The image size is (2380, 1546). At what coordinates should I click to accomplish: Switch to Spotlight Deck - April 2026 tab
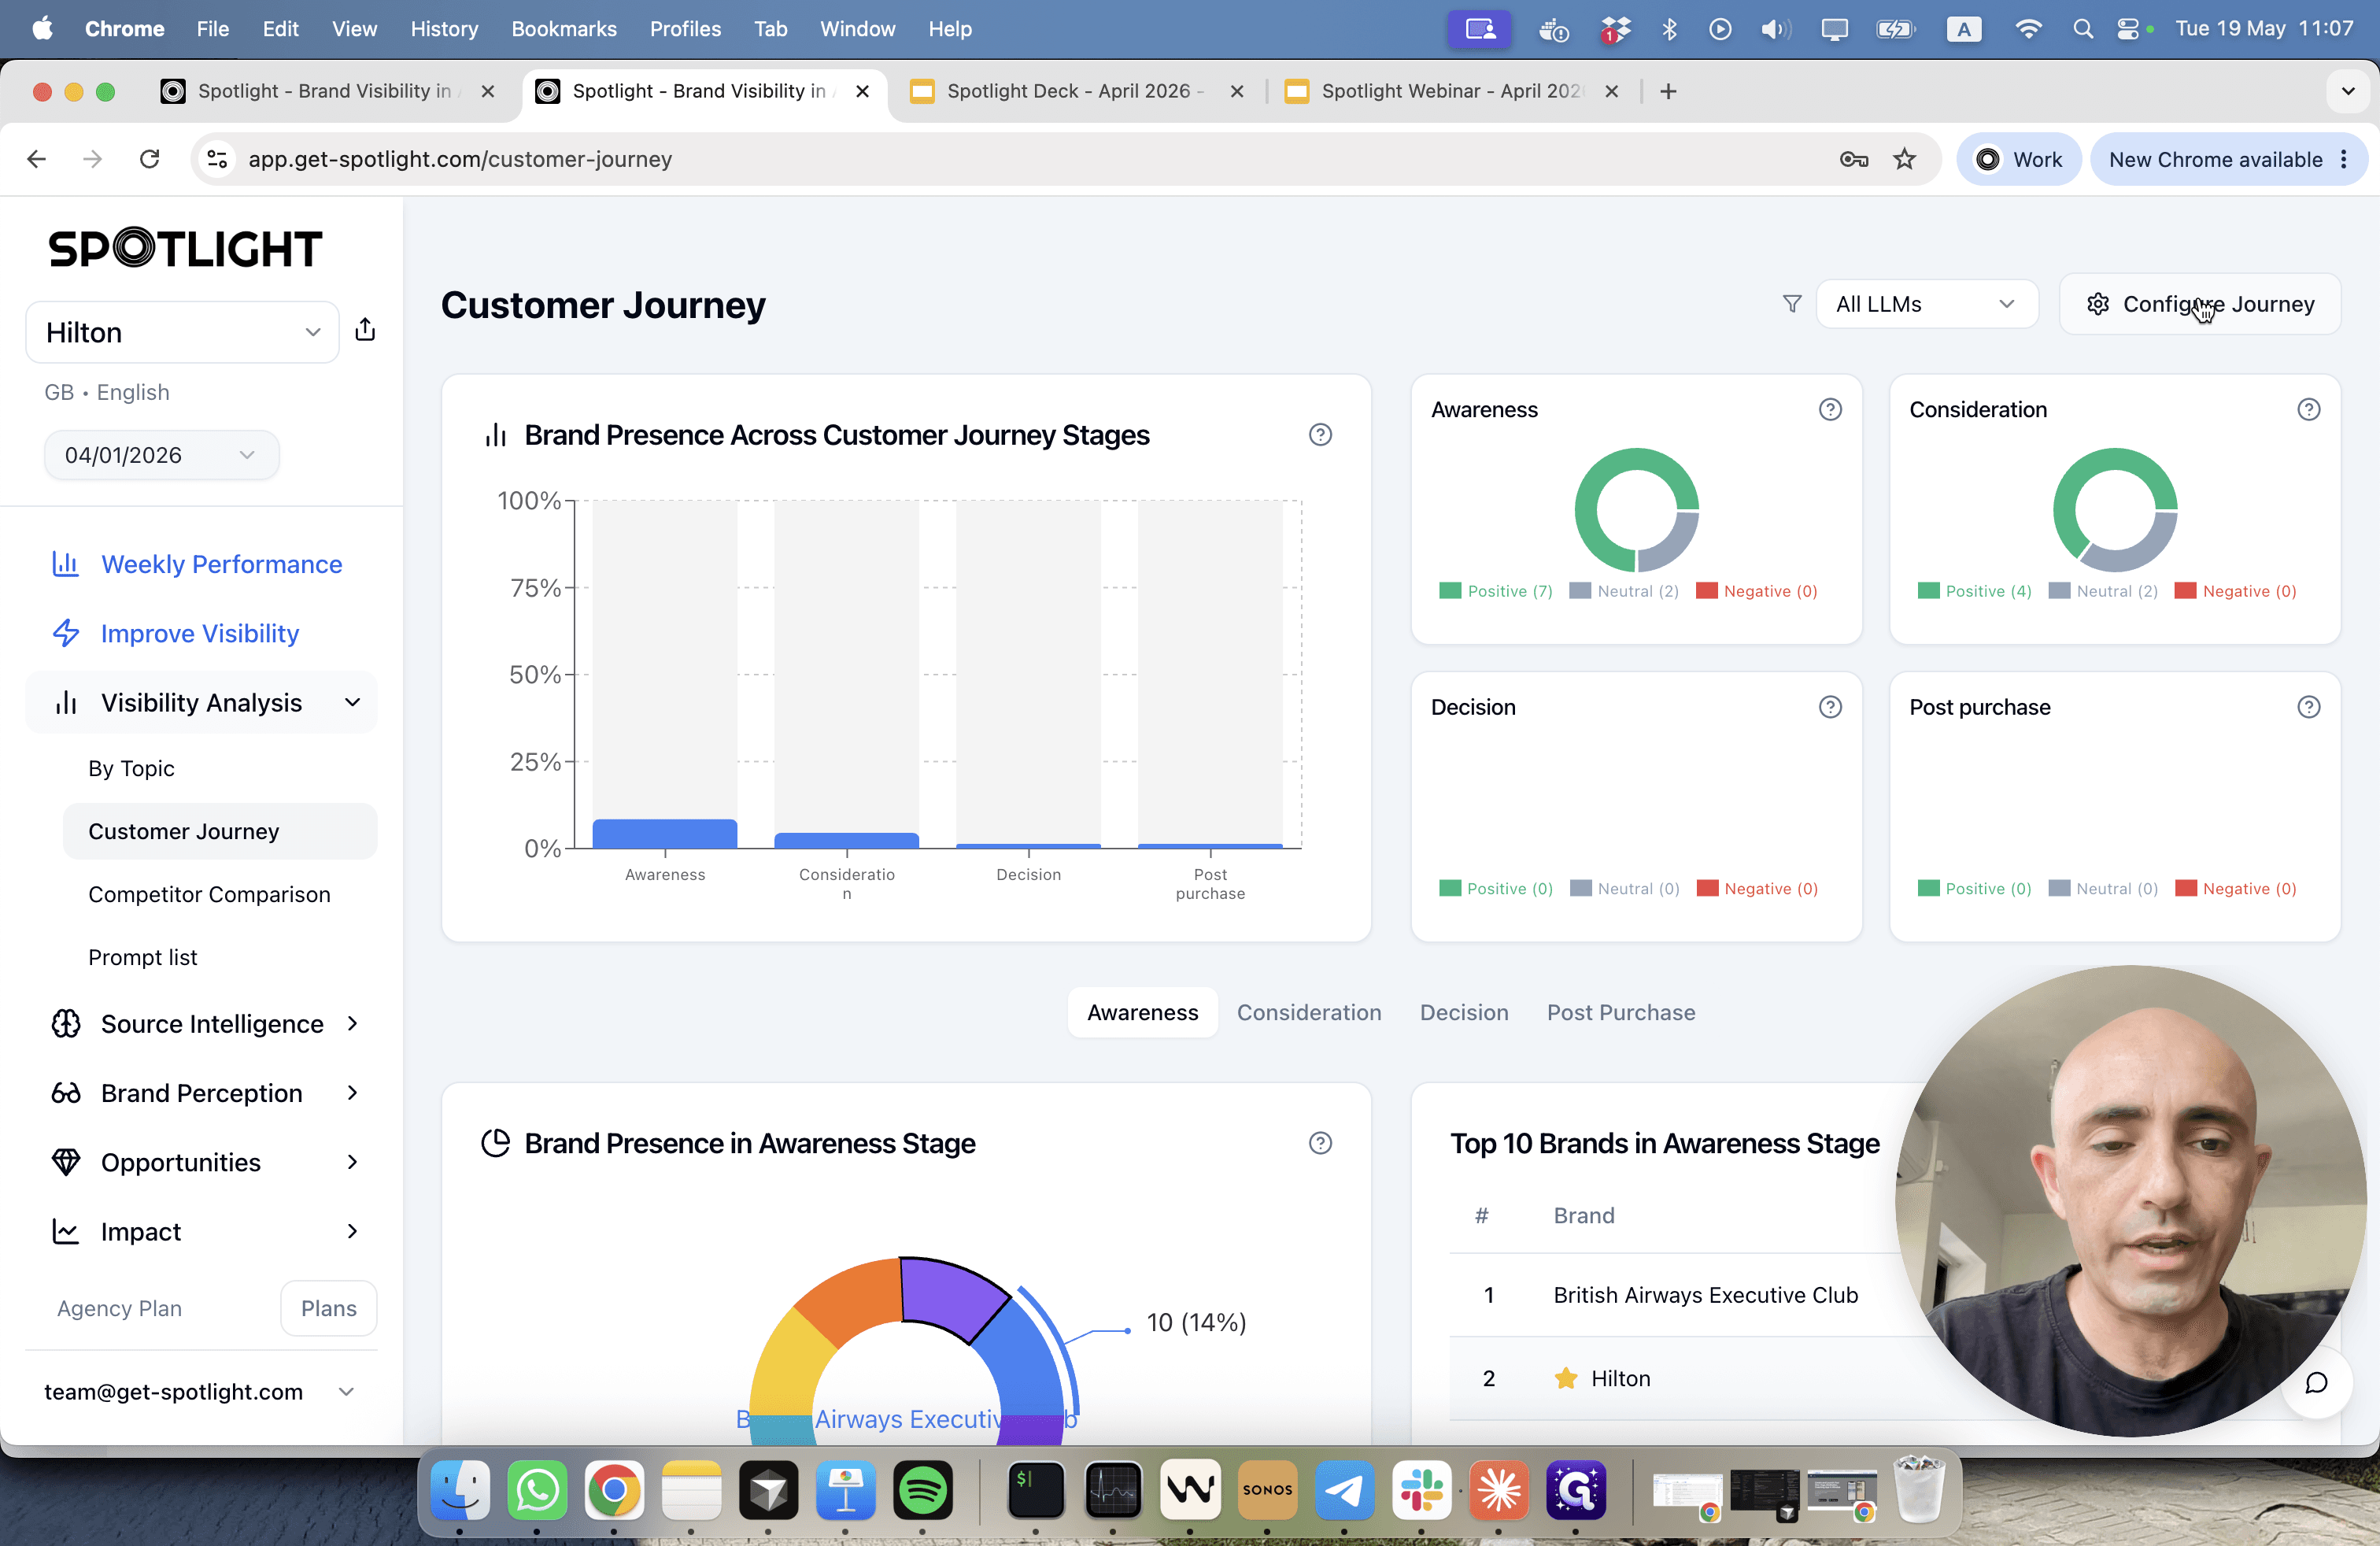(1075, 91)
